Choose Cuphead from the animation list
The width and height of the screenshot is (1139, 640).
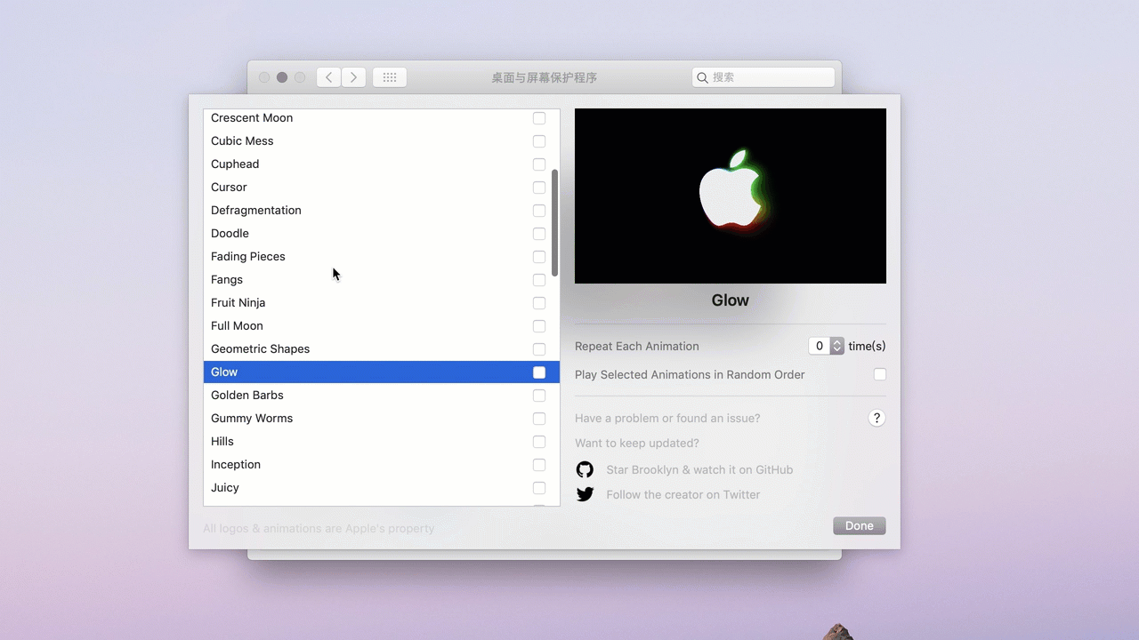pyautogui.click(x=382, y=164)
